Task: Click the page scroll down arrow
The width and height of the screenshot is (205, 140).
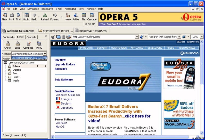Action: pos(202,133)
